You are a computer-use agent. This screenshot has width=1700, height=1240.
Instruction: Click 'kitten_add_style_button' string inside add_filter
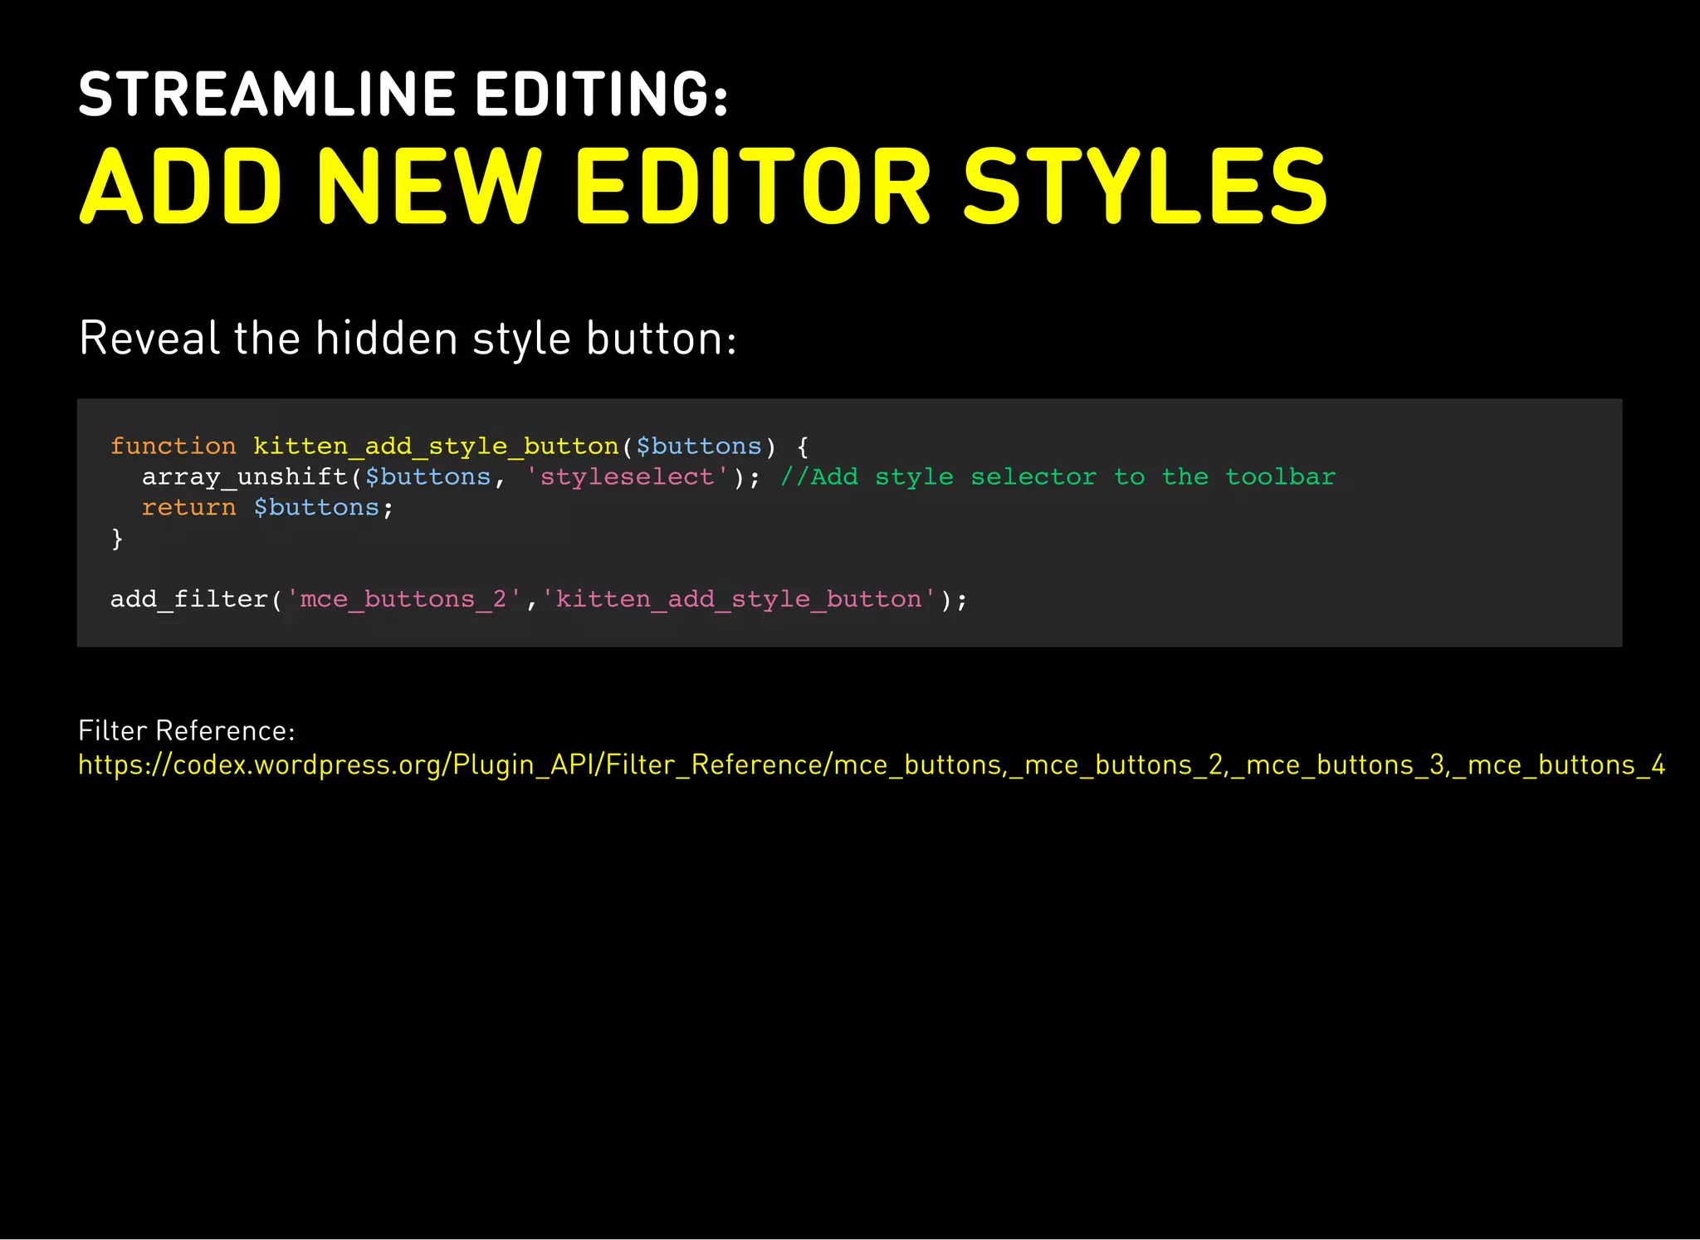coord(739,599)
